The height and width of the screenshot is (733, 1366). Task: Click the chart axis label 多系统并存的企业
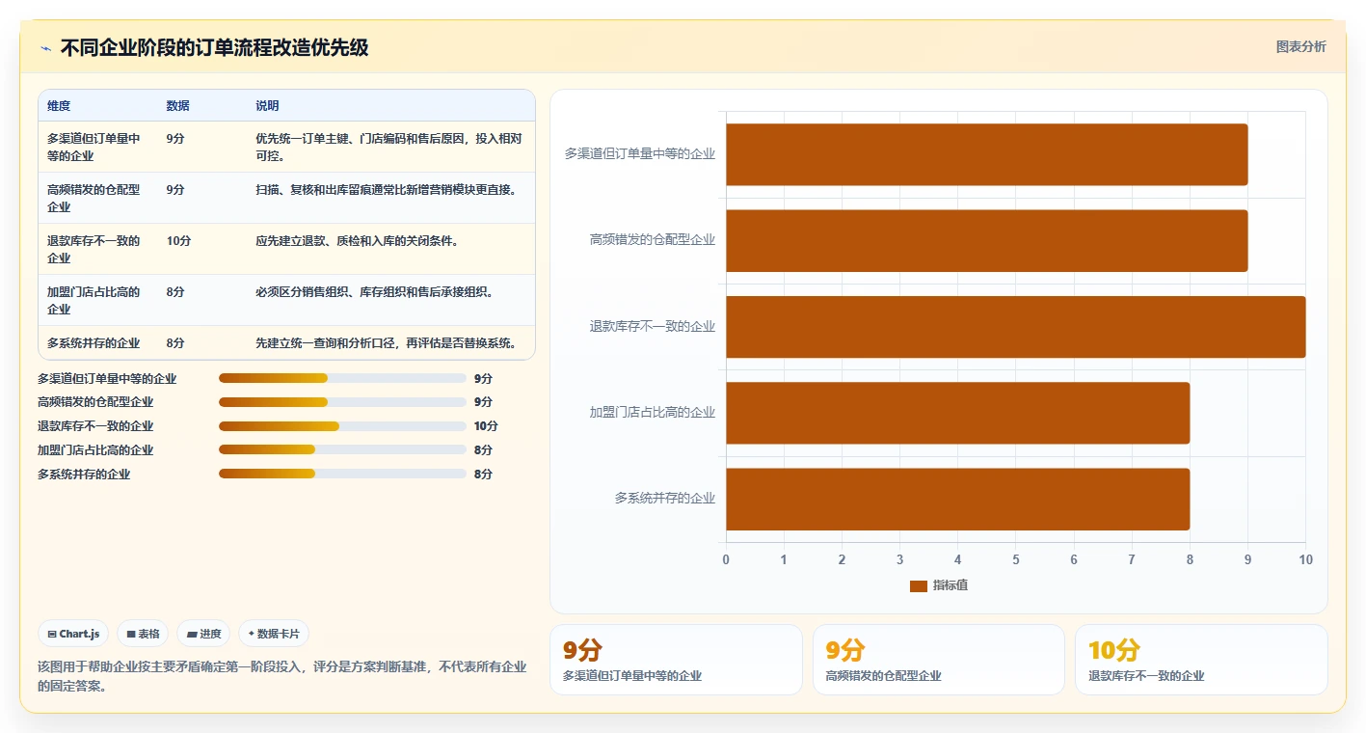point(665,499)
